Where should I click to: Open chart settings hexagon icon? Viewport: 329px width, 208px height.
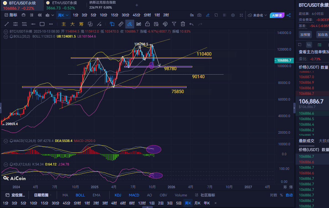pyautogui.click(x=233, y=15)
